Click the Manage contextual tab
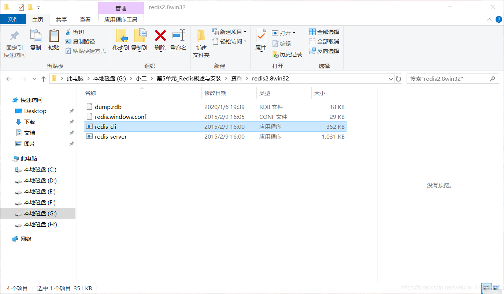Screen dimensions: 504x294 pyautogui.click(x=121, y=8)
